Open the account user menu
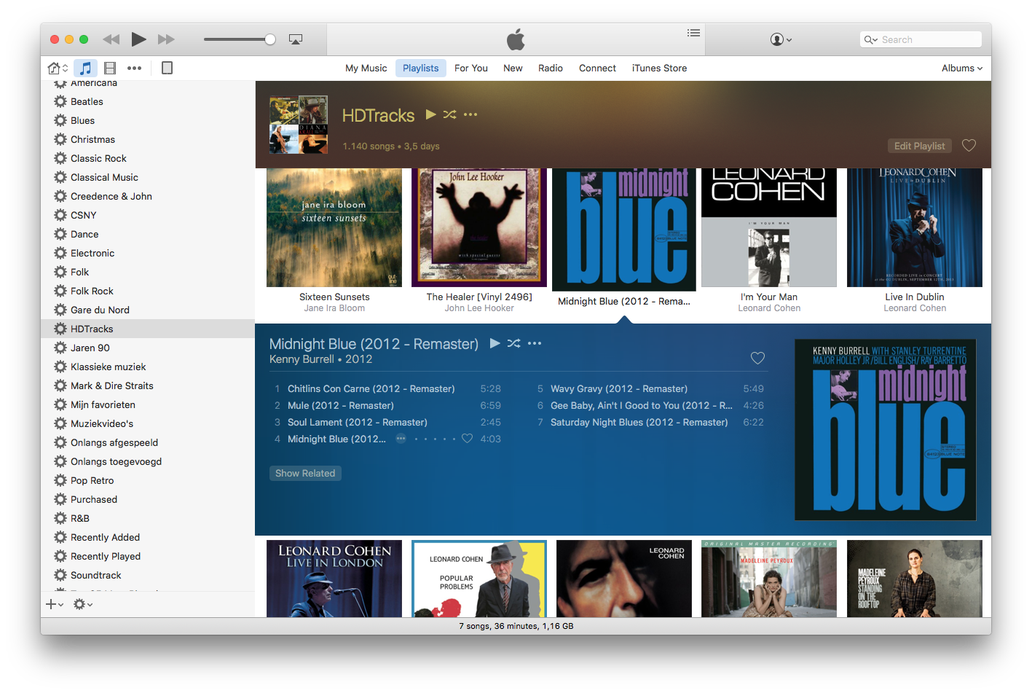 [781, 39]
